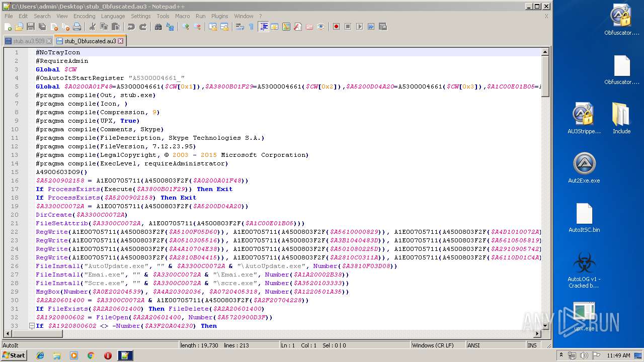Collapse the fold marker at line 33
This screenshot has width=644, height=362.
coord(31,326)
